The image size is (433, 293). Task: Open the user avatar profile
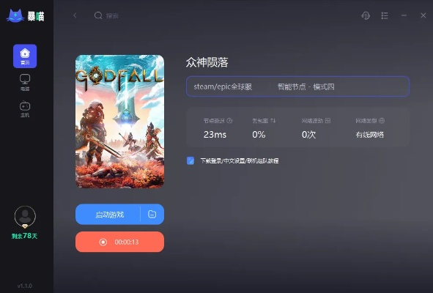(25, 217)
